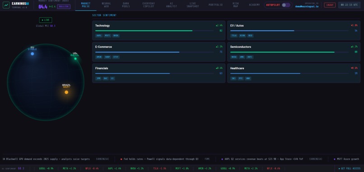
Task: Click the operator email link
Action: (307, 6)
